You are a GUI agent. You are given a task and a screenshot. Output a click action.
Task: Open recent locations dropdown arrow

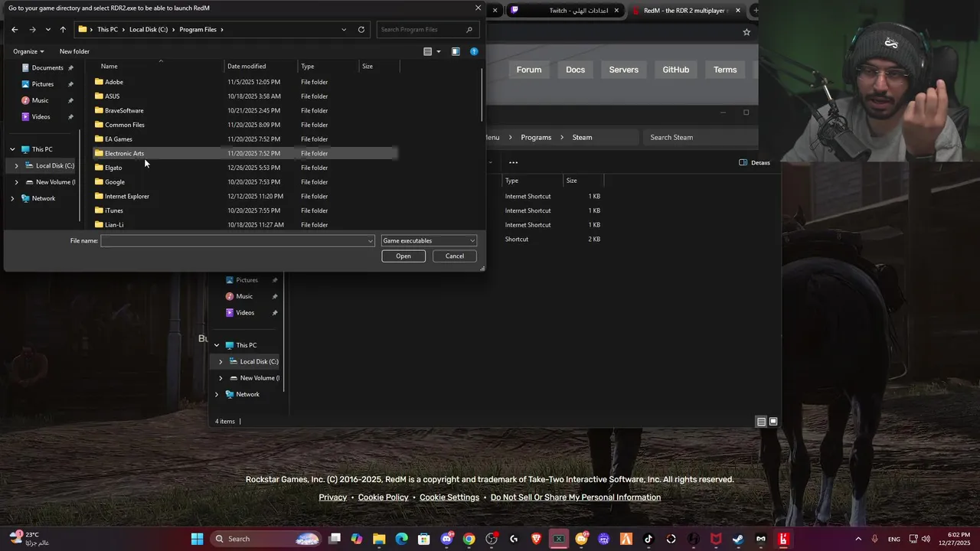tap(47, 29)
